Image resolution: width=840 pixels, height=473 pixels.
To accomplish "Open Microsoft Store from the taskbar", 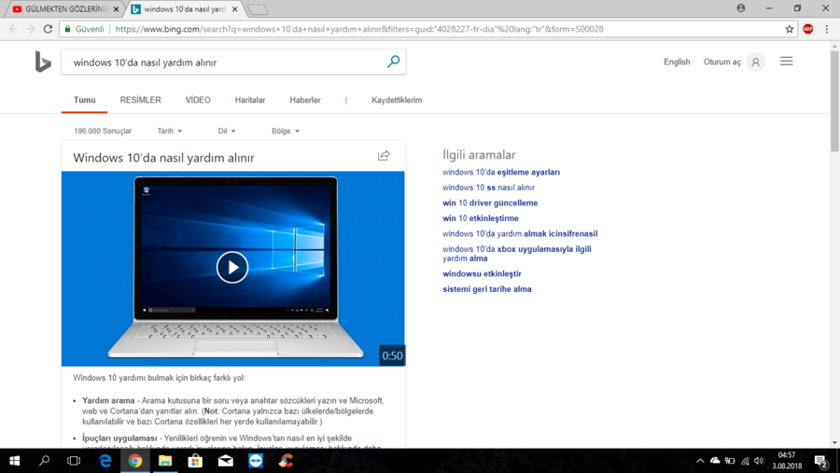I will click(196, 461).
